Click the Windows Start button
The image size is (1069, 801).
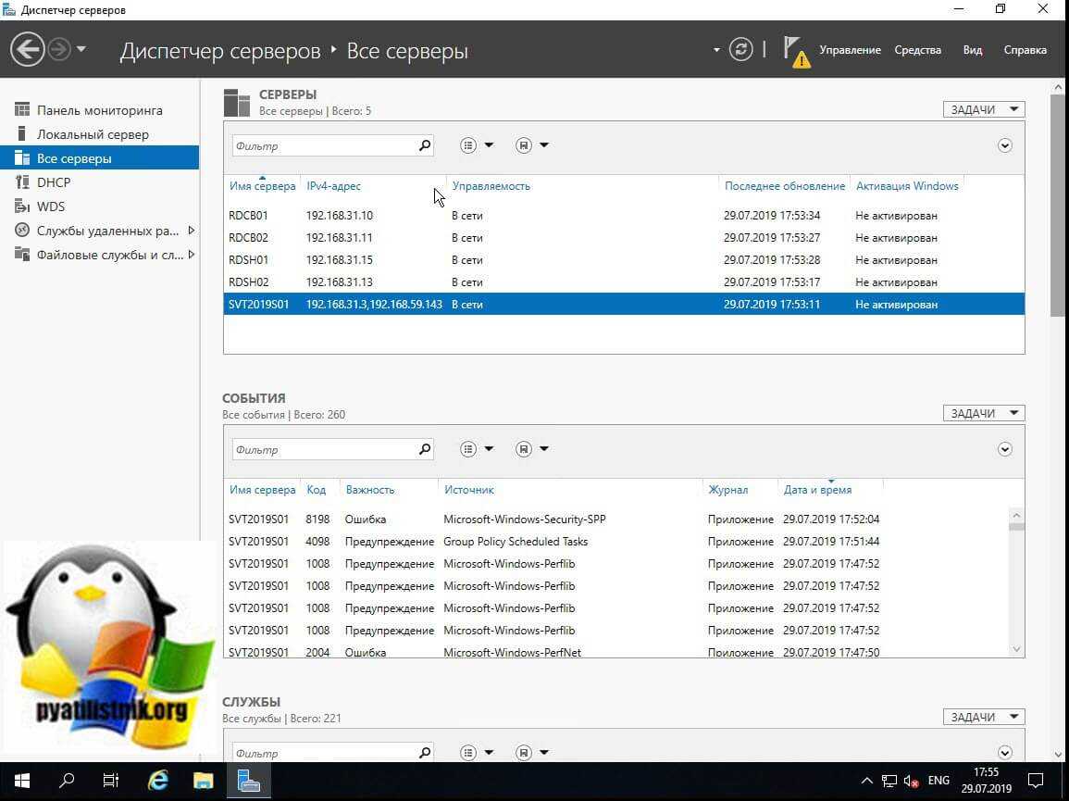pos(22,781)
